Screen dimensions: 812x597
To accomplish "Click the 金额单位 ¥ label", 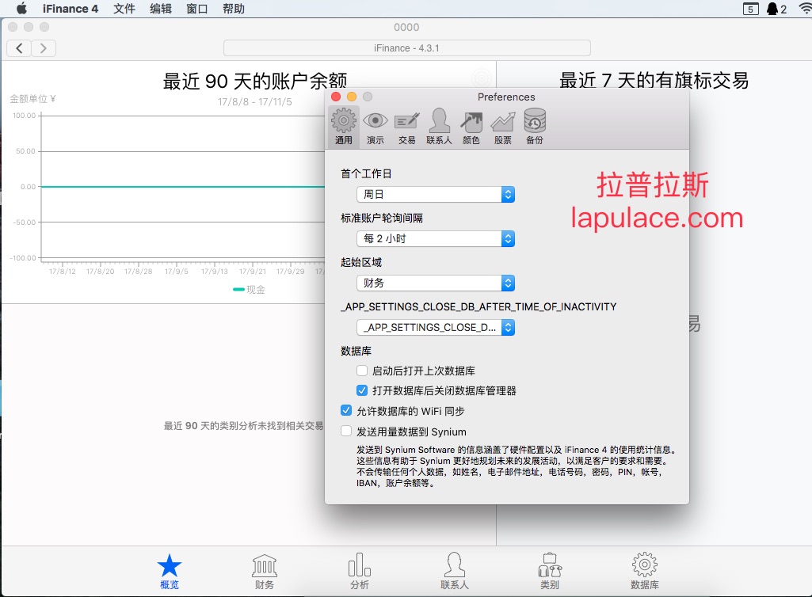I will point(32,98).
